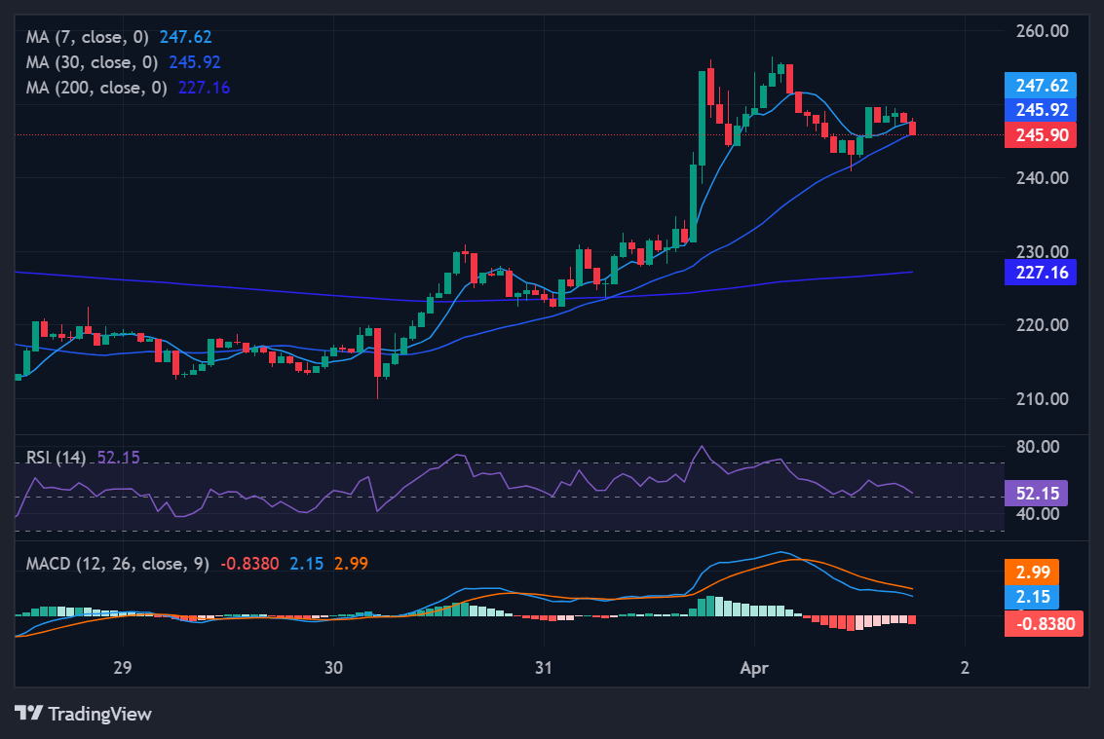Open the MACD (12, 26, close, 9) label
The image size is (1104, 739).
117,563
